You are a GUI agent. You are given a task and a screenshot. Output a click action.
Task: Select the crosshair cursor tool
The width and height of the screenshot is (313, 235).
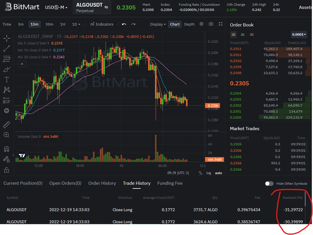(7, 38)
